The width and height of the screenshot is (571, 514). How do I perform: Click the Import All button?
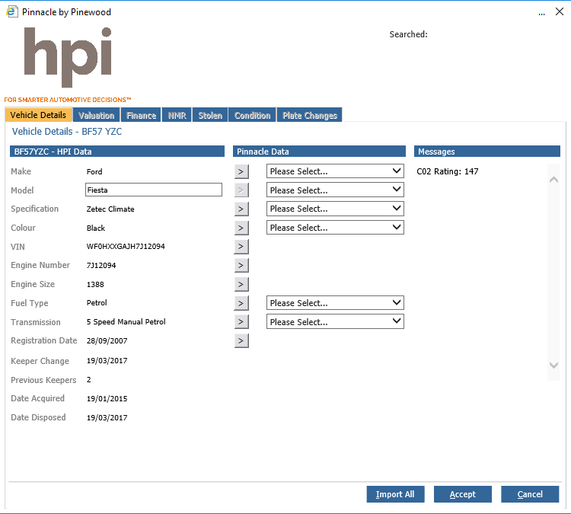395,494
